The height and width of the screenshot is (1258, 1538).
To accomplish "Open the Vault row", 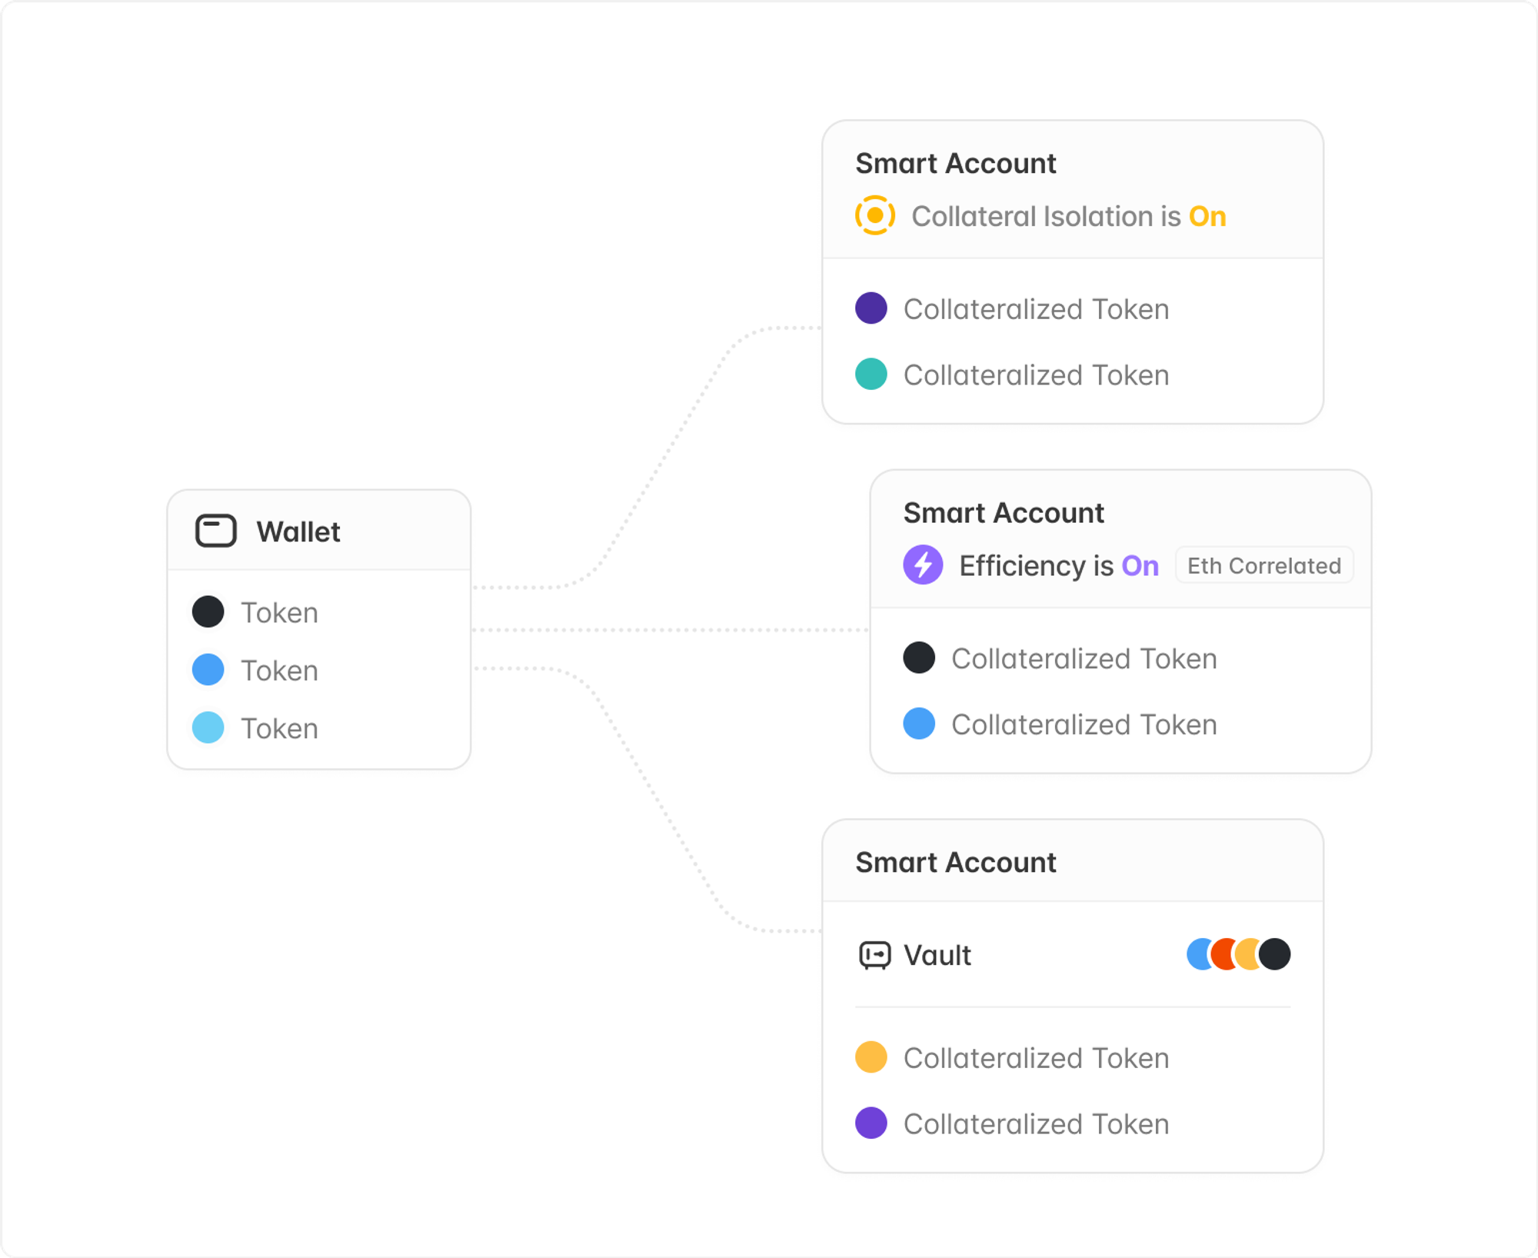I will click(x=937, y=956).
